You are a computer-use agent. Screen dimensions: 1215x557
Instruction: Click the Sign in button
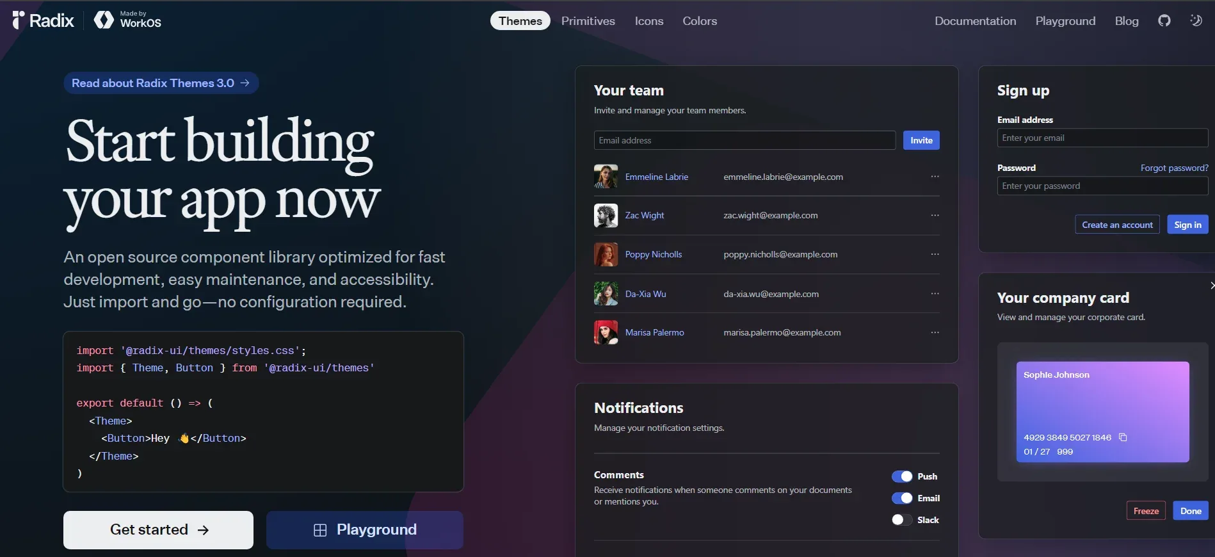[1187, 225]
